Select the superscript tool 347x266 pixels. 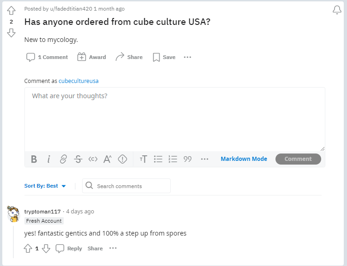108,159
